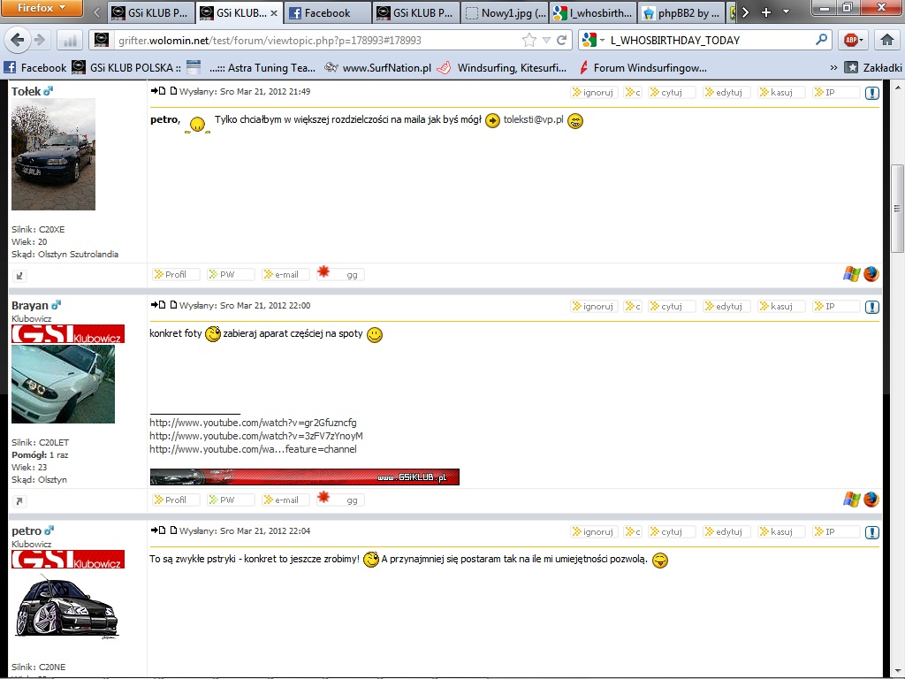The width and height of the screenshot is (905, 679).
Task: Click the vertical scrollbar thumb
Action: click(897, 209)
